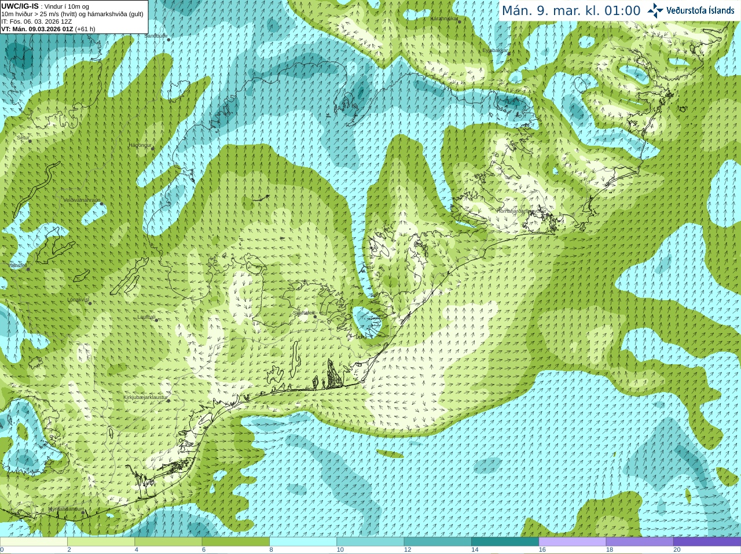Viewport: 741px width, 554px height.
Task: Click the legend scale number 14
Action: [475, 550]
